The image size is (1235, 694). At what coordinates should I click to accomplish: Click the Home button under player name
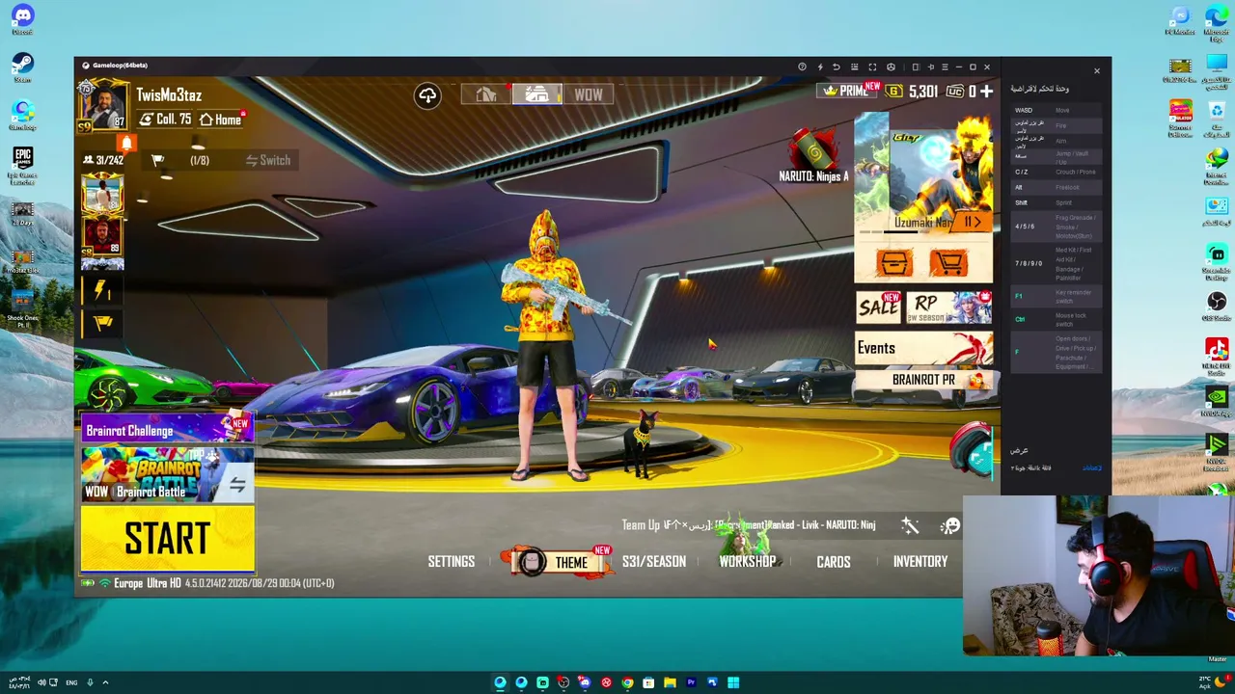click(222, 120)
